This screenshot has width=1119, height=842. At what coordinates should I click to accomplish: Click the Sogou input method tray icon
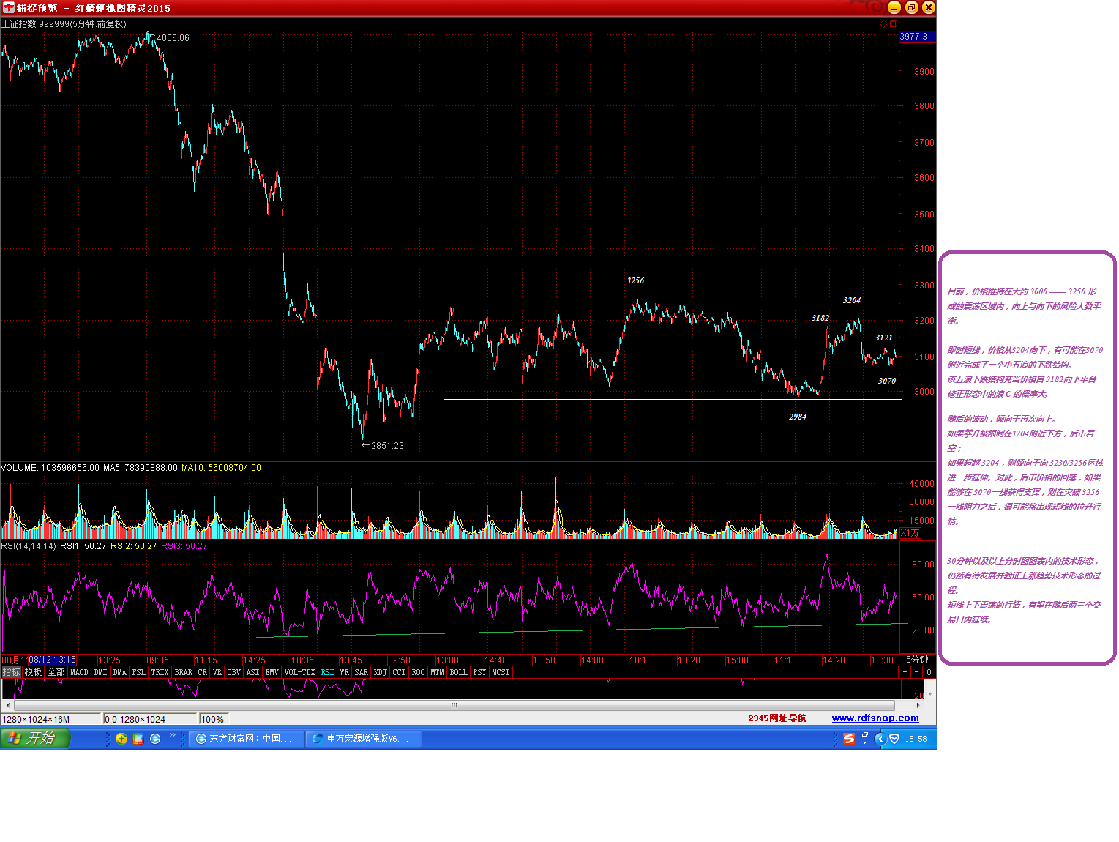point(849,739)
